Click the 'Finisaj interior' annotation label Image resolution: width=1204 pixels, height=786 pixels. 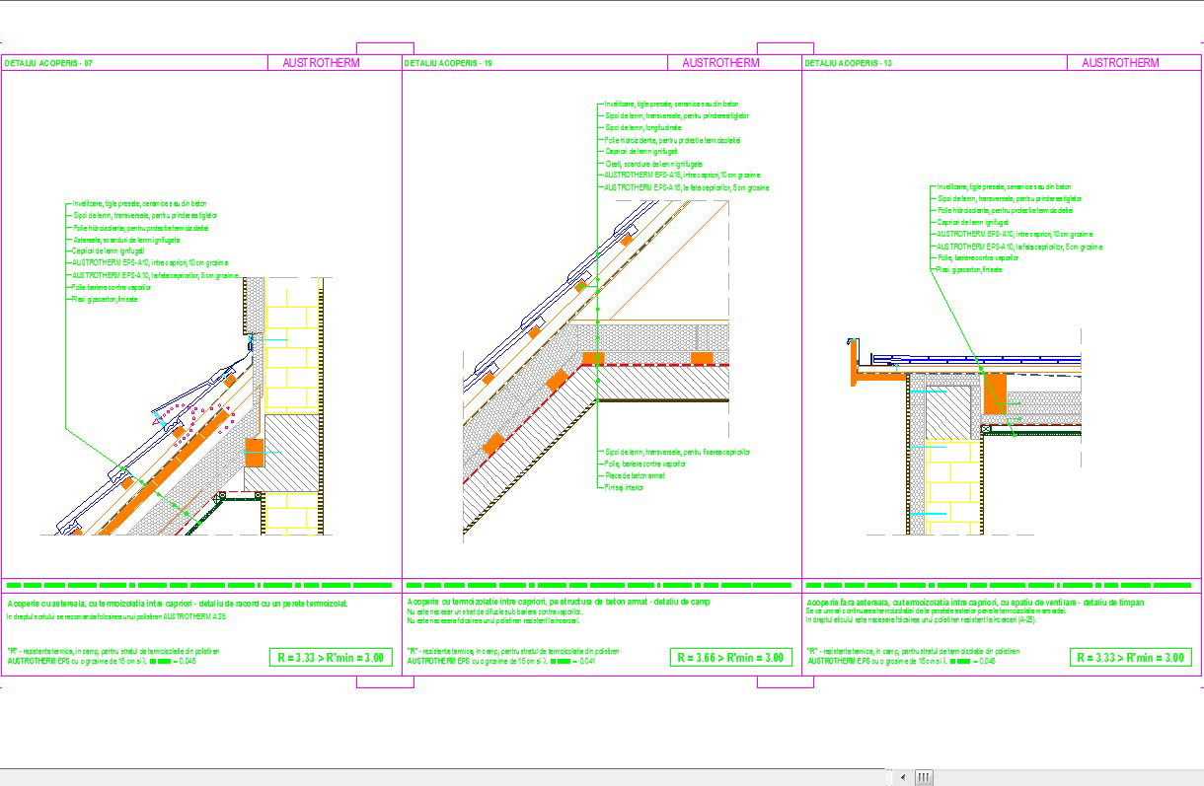click(625, 488)
